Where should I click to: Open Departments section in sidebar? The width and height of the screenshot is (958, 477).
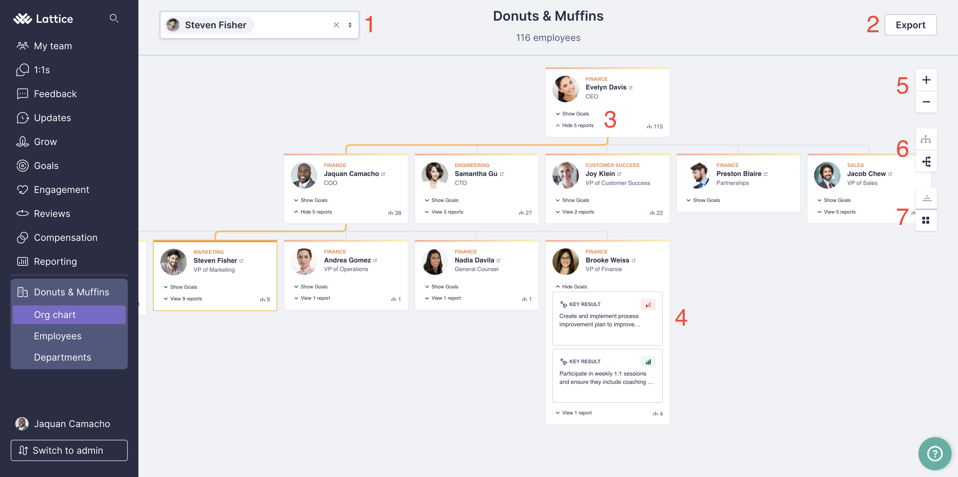click(62, 357)
